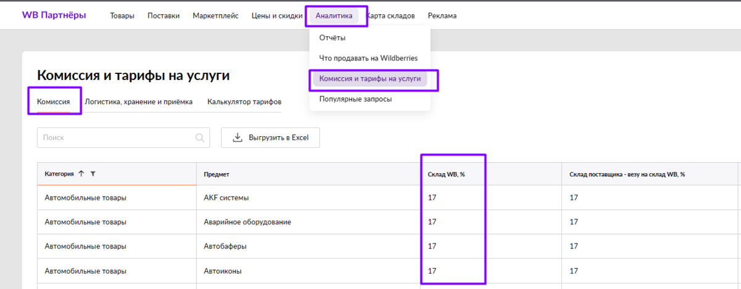Expand the Аналитика dropdown menu

(x=334, y=16)
